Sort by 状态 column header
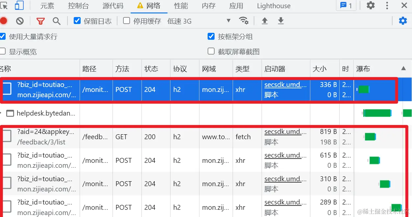 click(x=156, y=69)
